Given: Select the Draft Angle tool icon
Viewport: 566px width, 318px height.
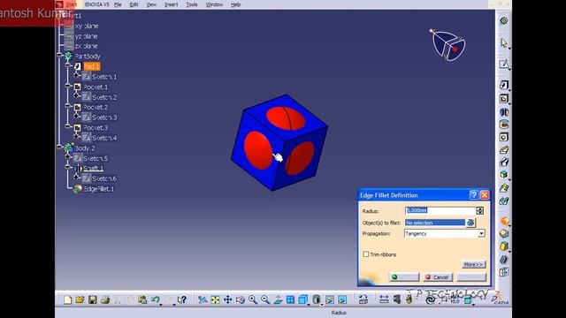Looking at the screenshot, I should [504, 246].
